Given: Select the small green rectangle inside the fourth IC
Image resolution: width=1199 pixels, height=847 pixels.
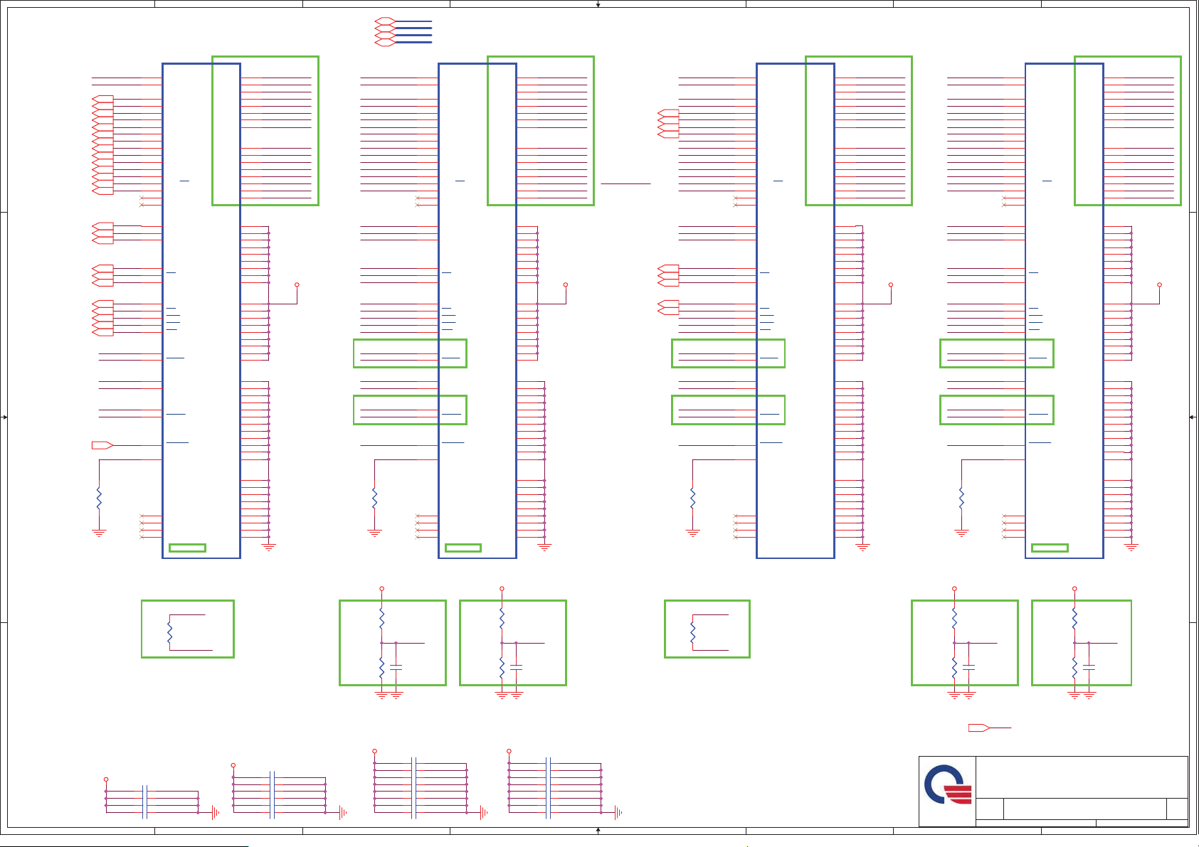Looking at the screenshot, I should [x=1050, y=548].
